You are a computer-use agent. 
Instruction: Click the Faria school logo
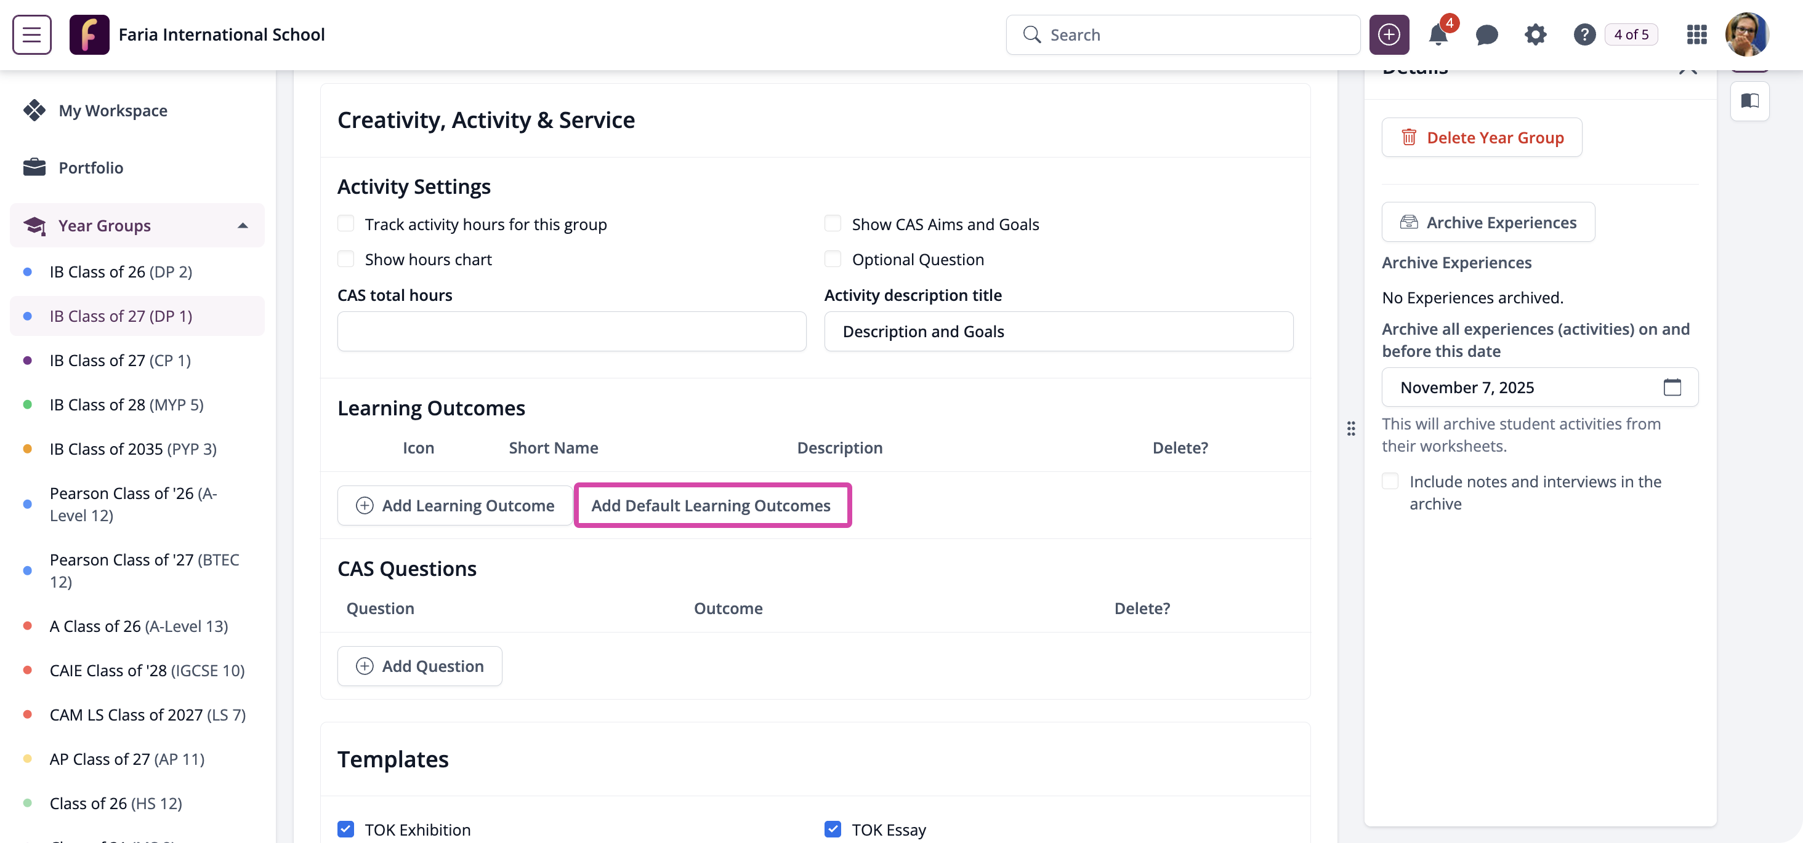(x=89, y=34)
